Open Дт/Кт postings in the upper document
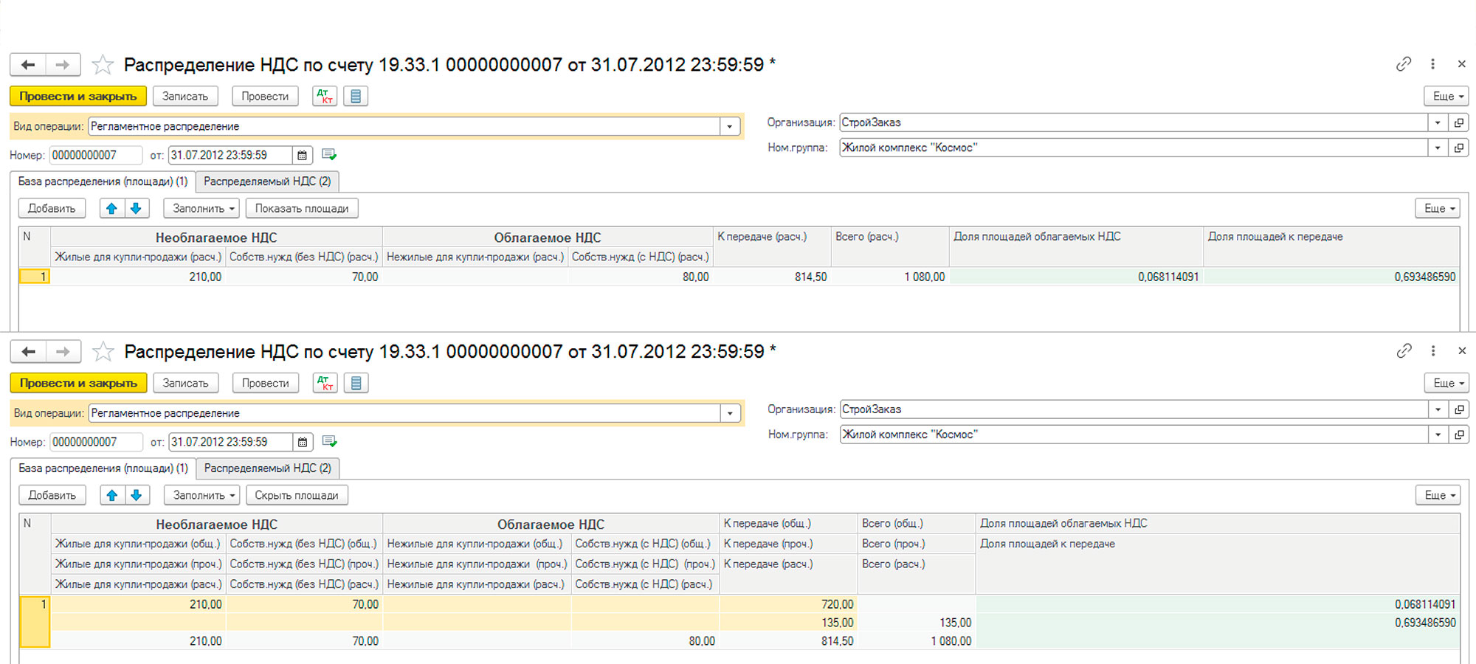The width and height of the screenshot is (1476, 664). [325, 96]
